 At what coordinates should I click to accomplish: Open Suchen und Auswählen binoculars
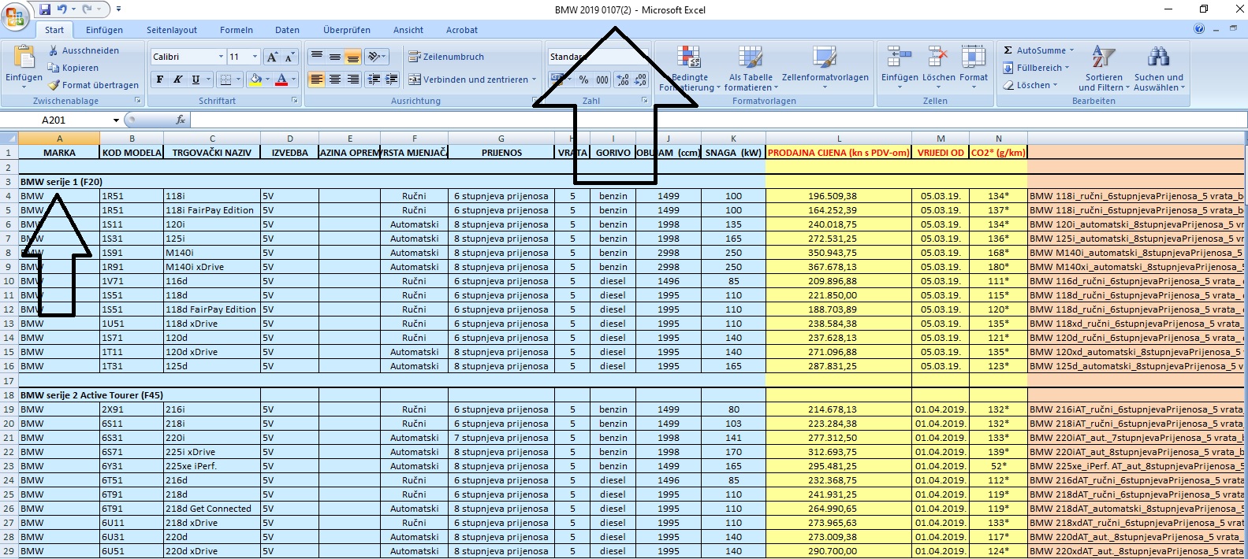coord(1158,68)
